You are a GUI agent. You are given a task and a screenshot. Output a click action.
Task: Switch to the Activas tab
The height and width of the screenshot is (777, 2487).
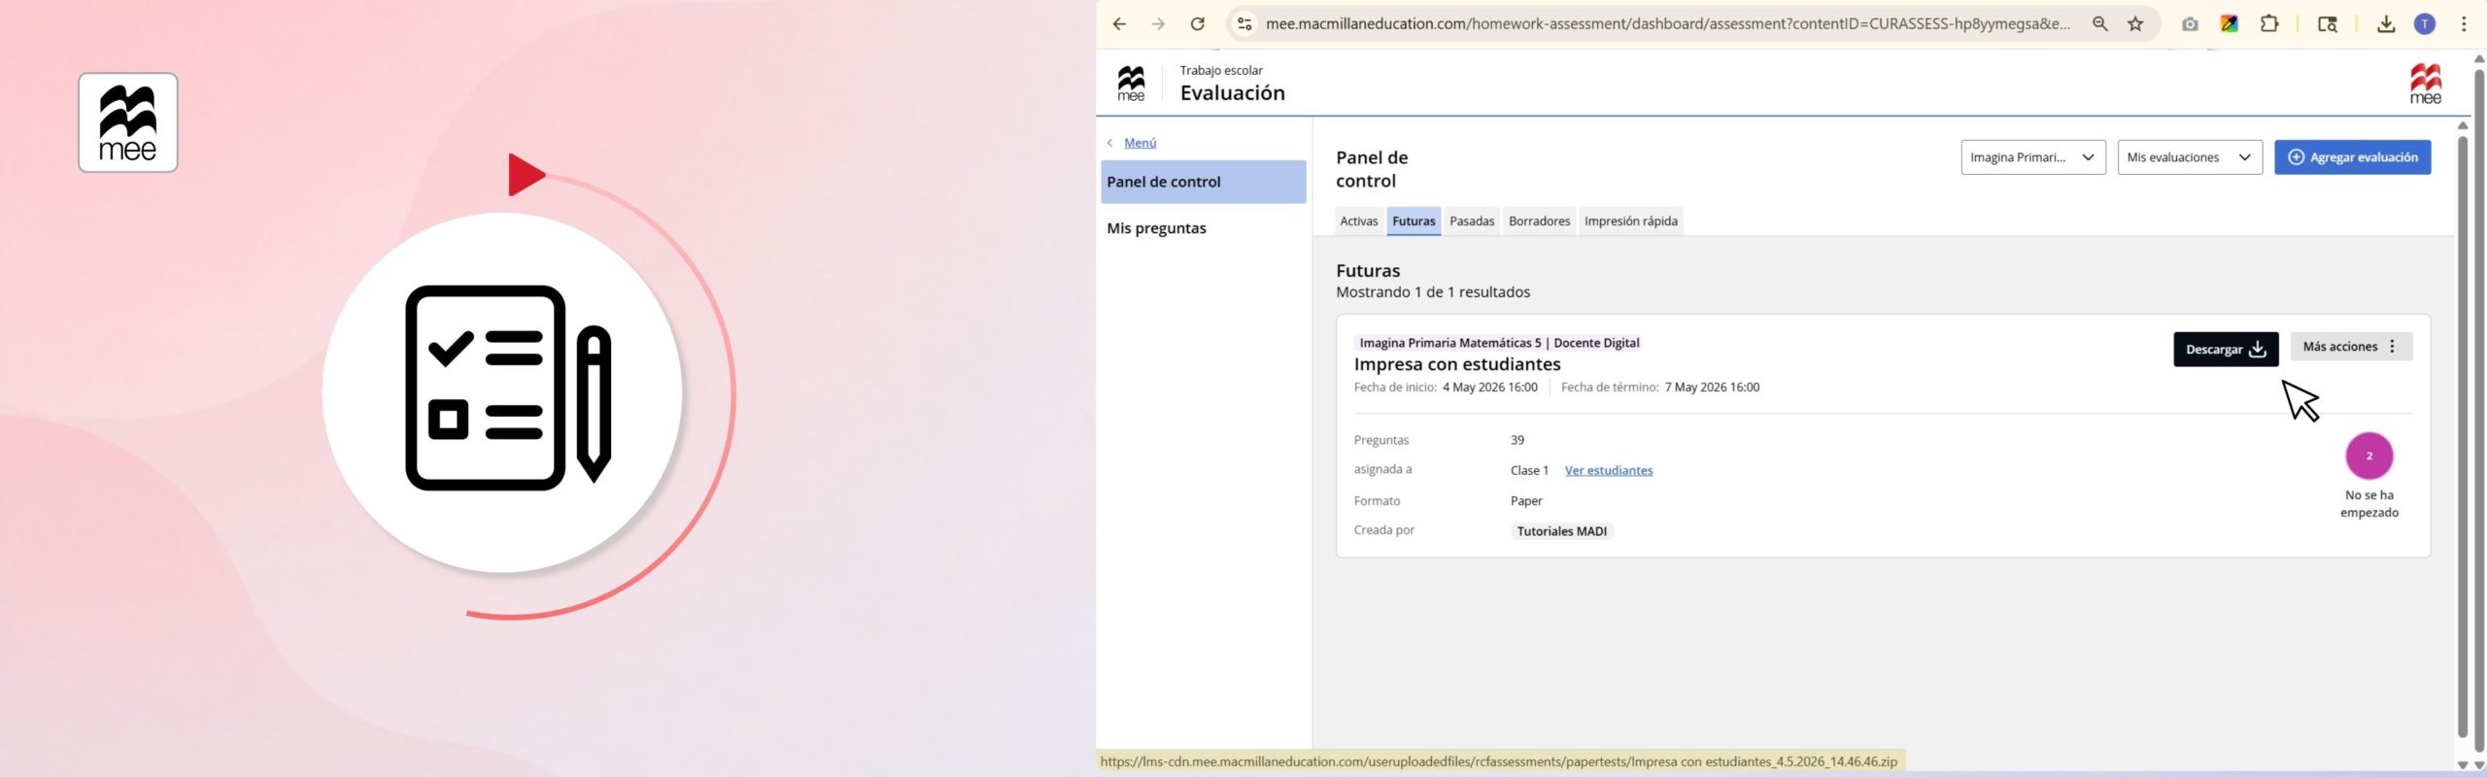coord(1358,221)
